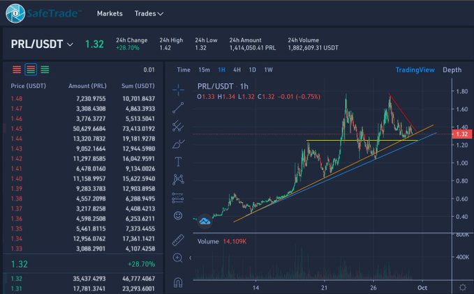Change the 0.01 price grouping value
The image size is (474, 294).
[149, 70]
